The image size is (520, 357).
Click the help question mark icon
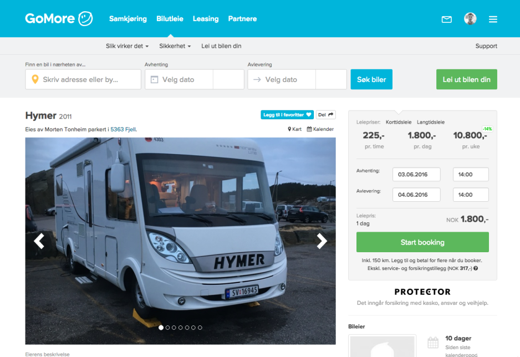(x=476, y=268)
